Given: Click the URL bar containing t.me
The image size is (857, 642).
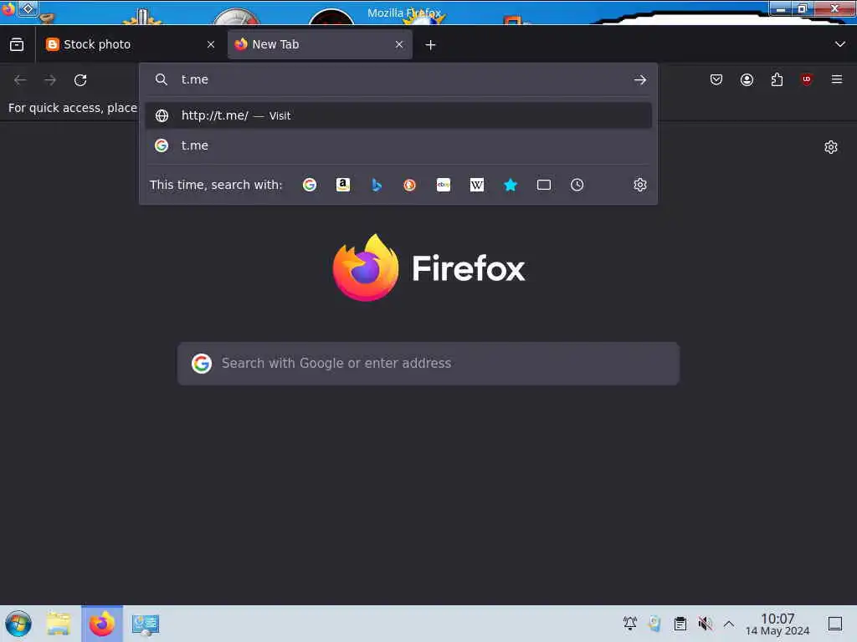Looking at the screenshot, I should [399, 79].
